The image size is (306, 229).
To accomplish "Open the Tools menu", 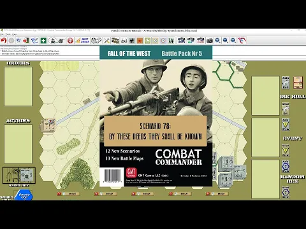I will click(x=8, y=34).
